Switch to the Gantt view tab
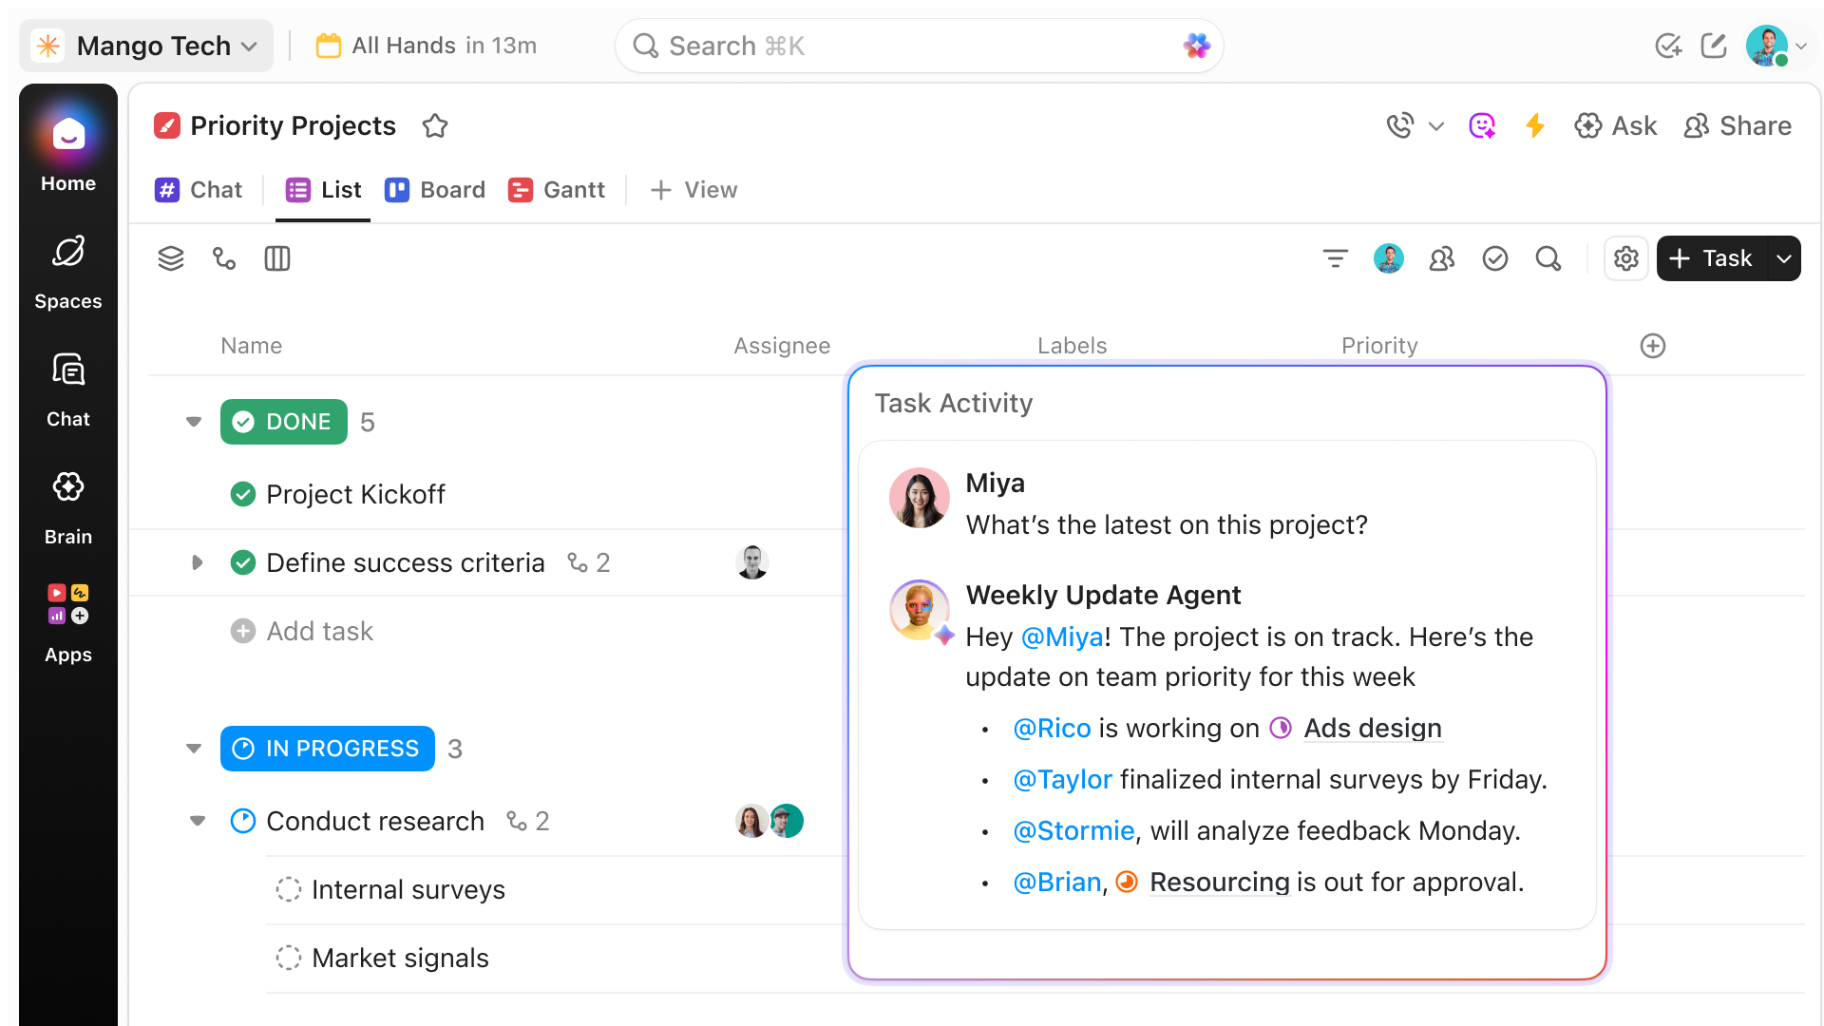Image resolution: width=1824 pixels, height=1026 pixels. [x=557, y=190]
